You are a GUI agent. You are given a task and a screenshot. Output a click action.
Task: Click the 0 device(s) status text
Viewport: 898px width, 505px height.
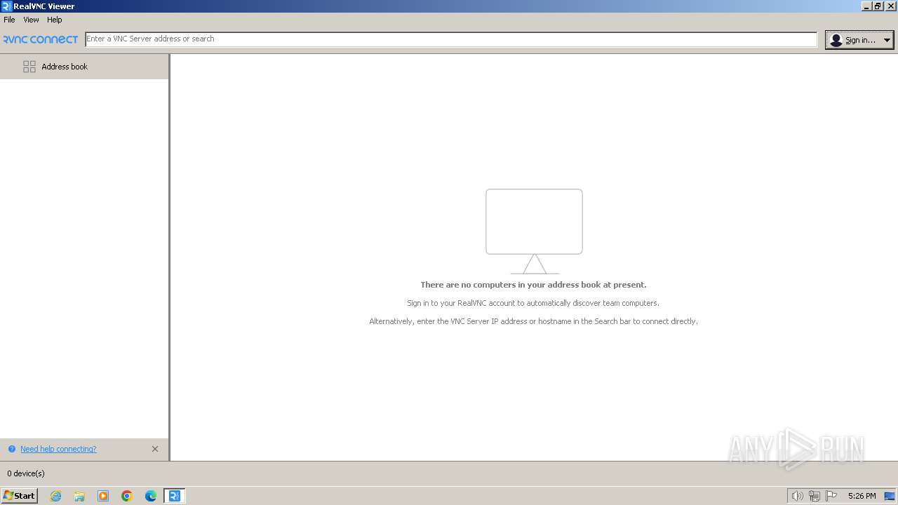(26, 473)
